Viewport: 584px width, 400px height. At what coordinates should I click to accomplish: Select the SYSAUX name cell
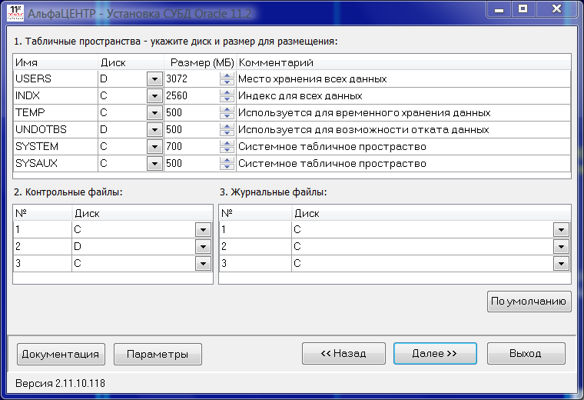tap(55, 164)
